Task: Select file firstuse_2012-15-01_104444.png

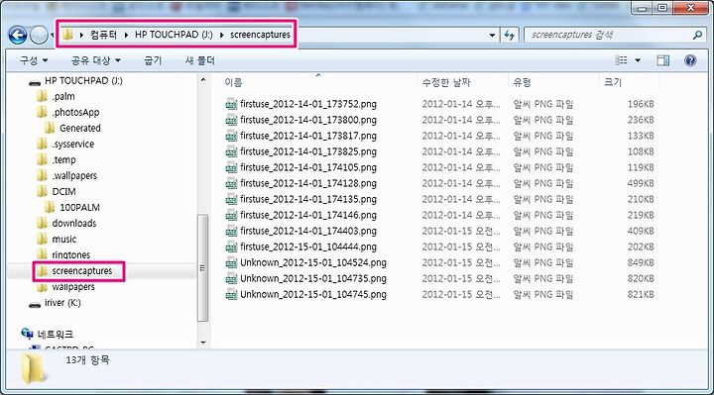Action: [308, 247]
